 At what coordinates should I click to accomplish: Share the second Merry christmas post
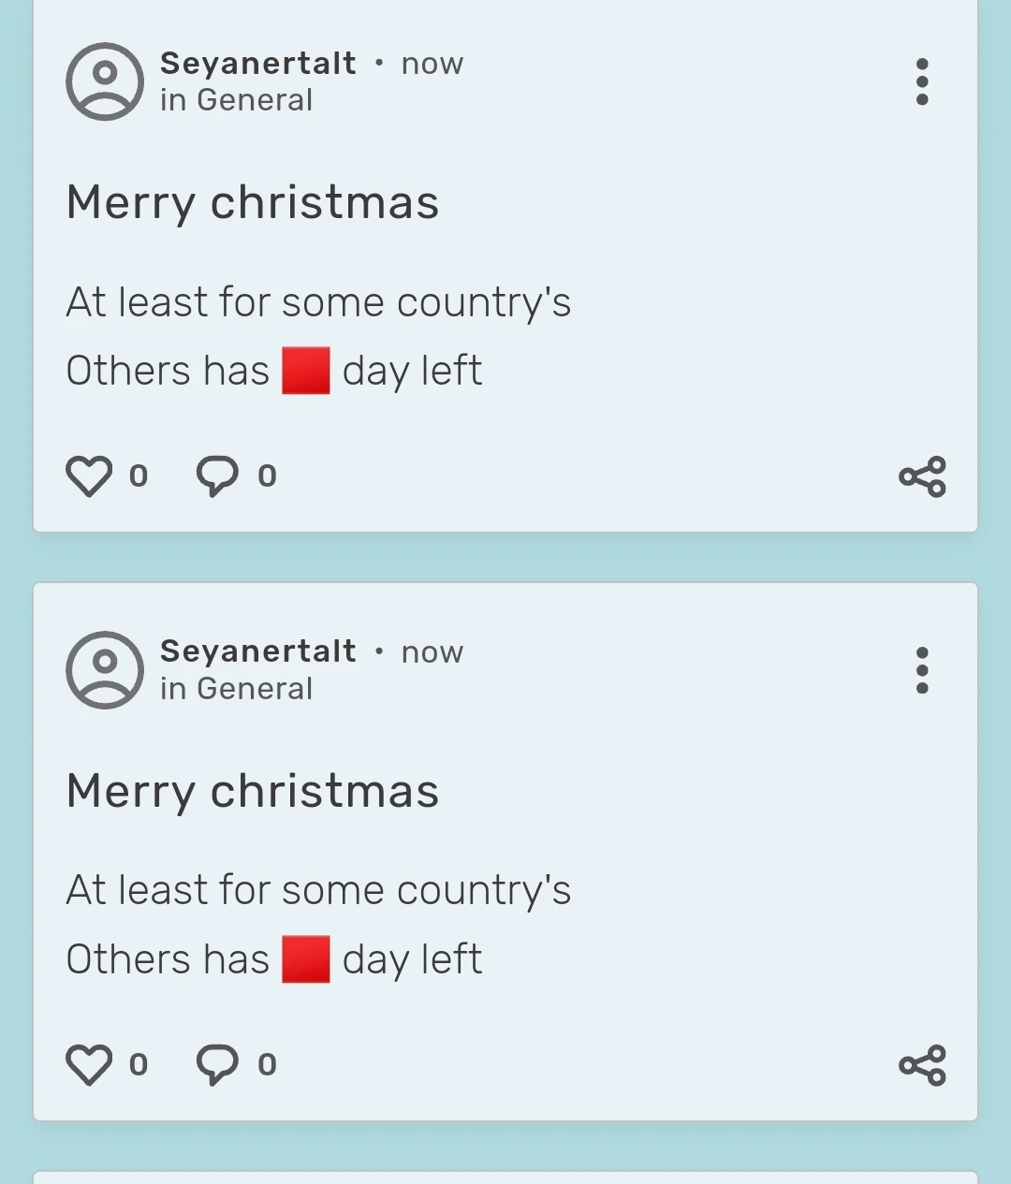(x=922, y=1066)
